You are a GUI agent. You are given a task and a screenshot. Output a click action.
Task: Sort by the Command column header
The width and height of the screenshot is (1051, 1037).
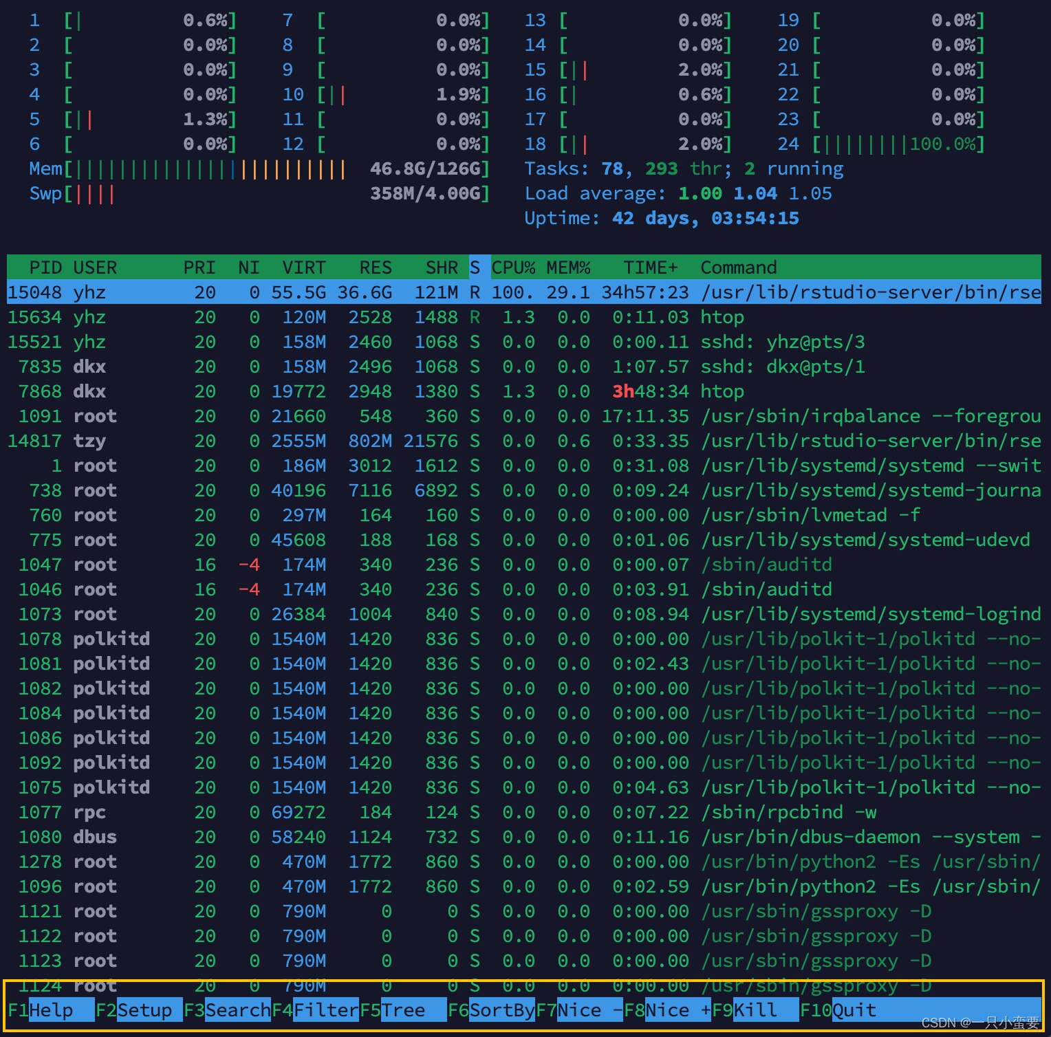tap(739, 268)
